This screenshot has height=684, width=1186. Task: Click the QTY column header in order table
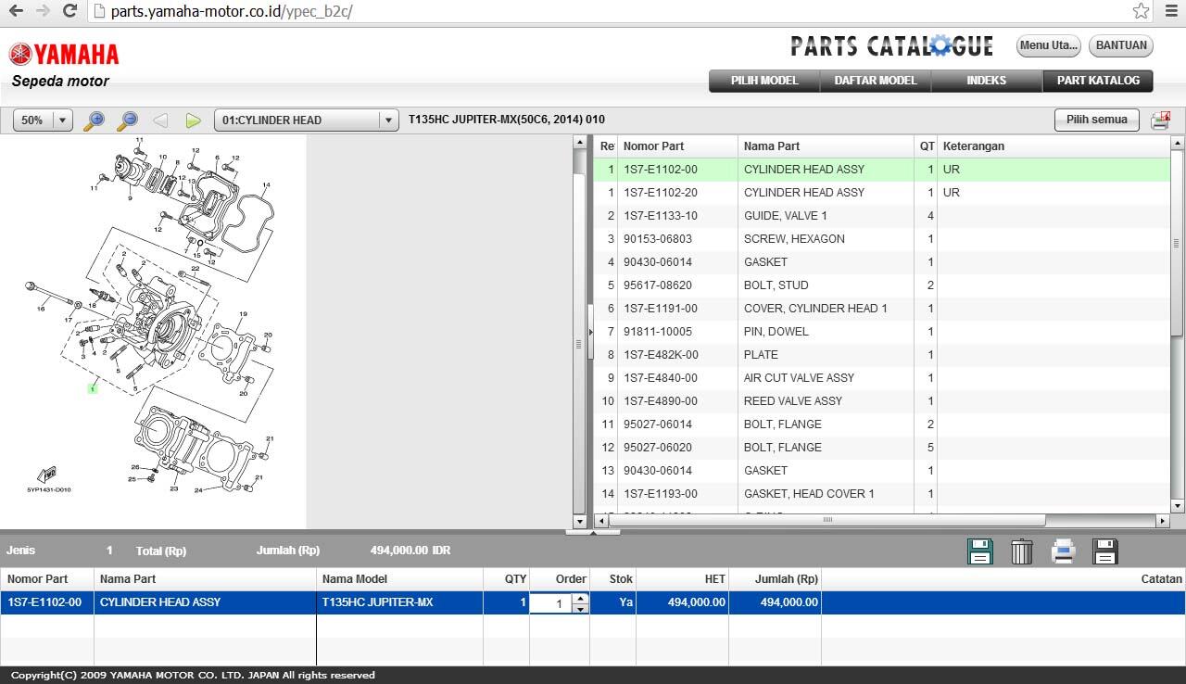tap(506, 579)
